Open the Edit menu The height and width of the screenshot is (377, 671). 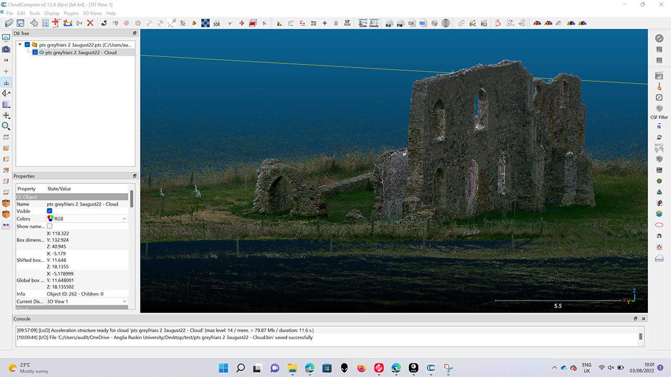[21, 13]
